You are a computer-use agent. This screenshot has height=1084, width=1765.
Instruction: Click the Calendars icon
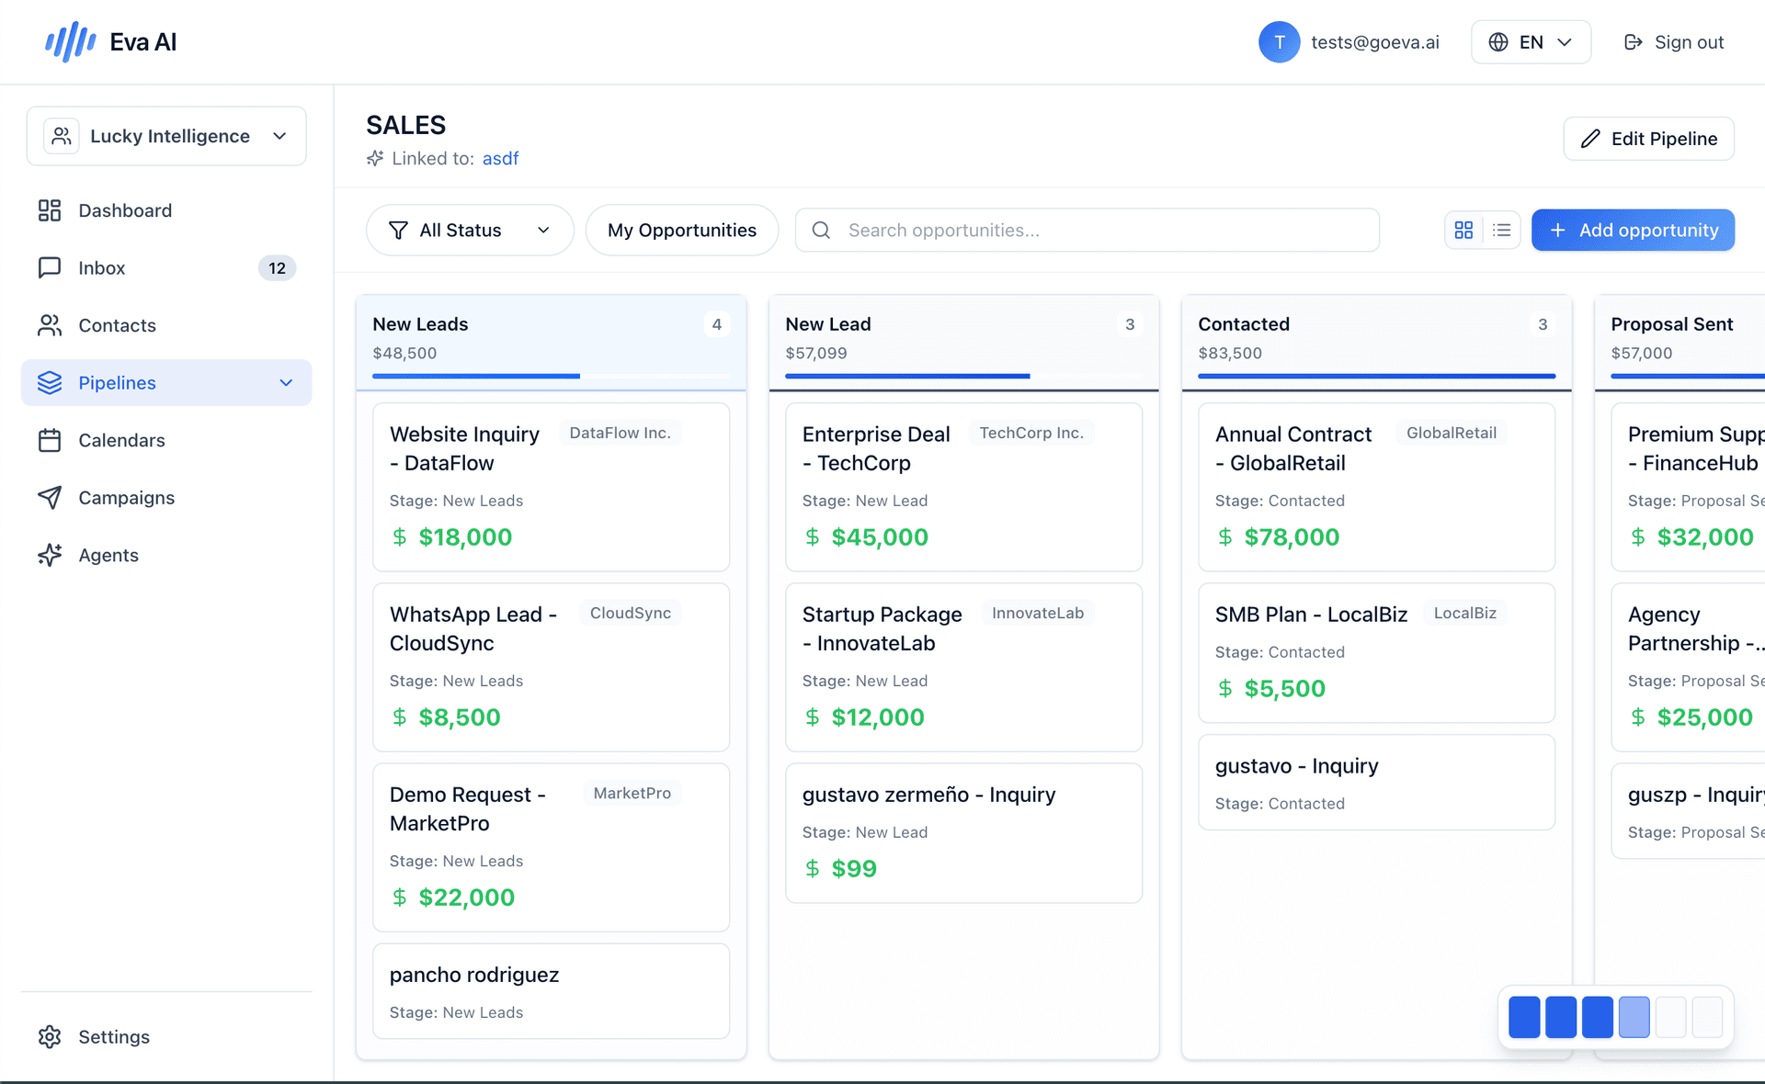pos(51,440)
